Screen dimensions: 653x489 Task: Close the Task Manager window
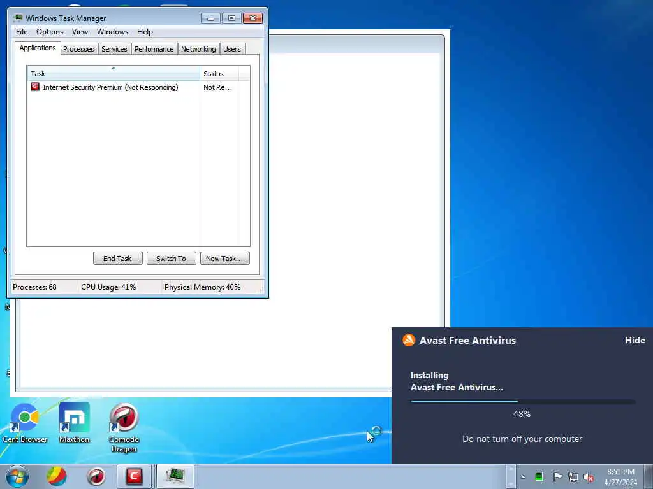pos(253,18)
